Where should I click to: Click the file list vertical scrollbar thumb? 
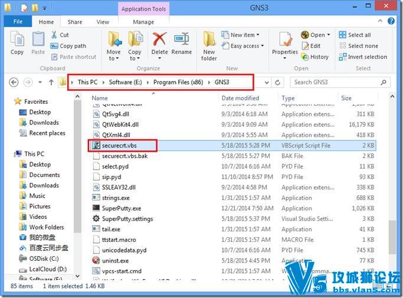click(392, 237)
